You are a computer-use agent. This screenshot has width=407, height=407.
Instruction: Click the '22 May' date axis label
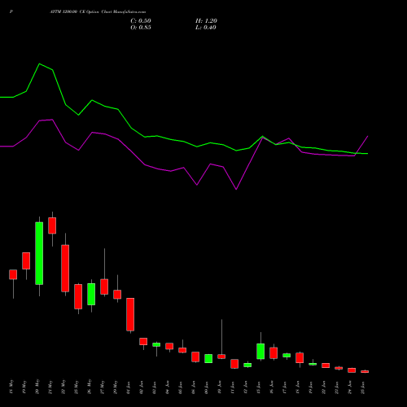pyautogui.click(x=63, y=387)
